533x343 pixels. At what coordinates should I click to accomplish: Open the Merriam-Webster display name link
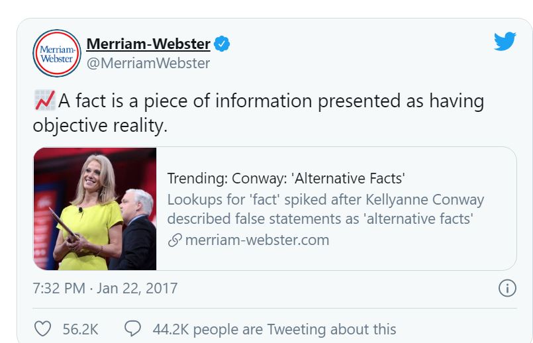click(x=148, y=44)
